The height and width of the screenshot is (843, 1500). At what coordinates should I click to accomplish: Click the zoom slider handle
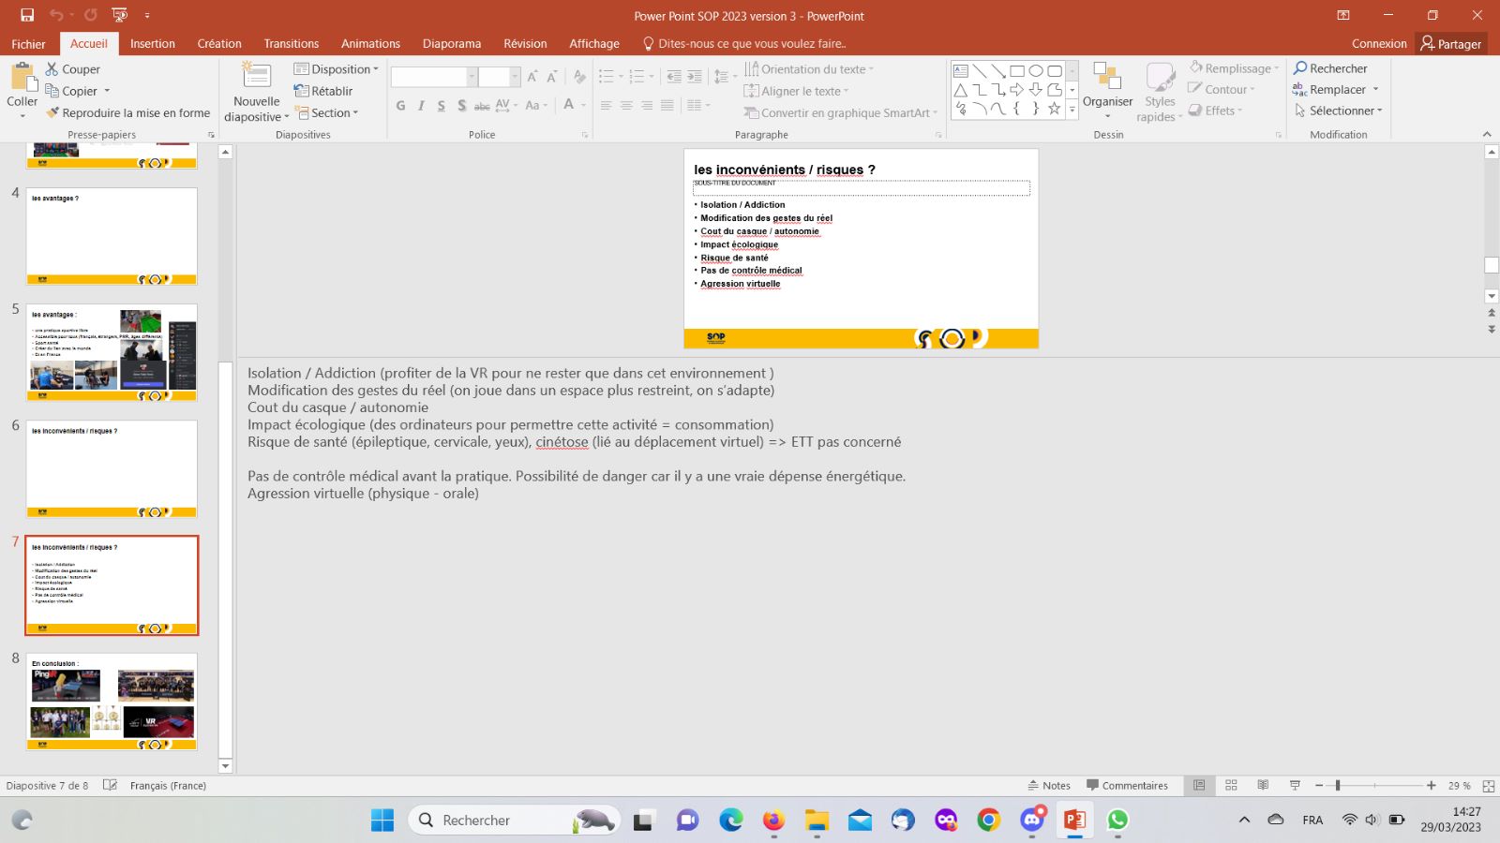click(1338, 785)
